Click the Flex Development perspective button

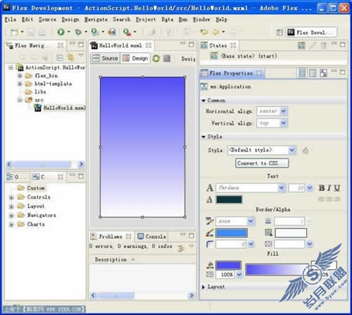click(311, 32)
